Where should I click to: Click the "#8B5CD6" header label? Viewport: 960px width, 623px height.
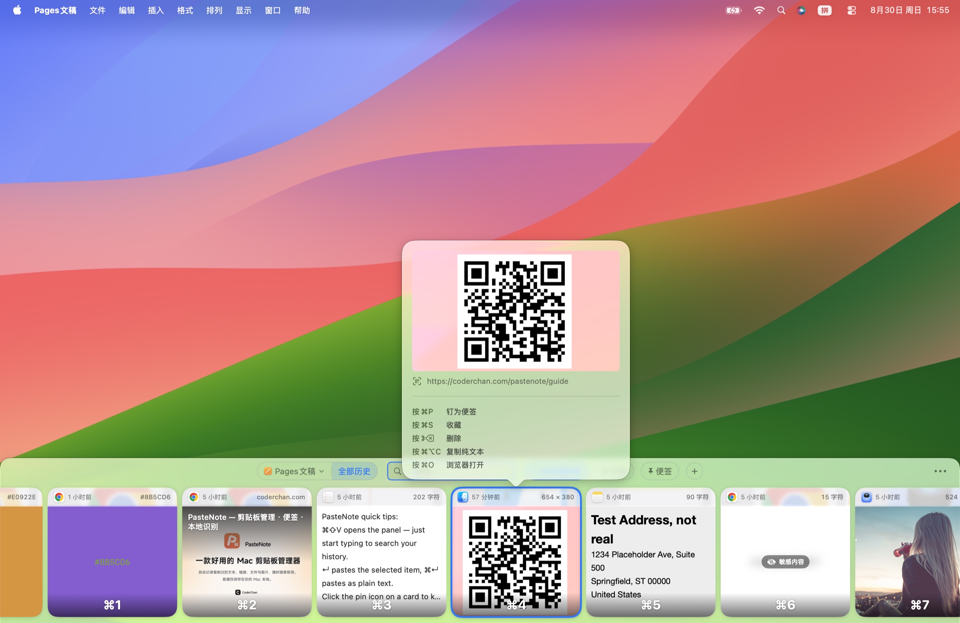(x=155, y=497)
